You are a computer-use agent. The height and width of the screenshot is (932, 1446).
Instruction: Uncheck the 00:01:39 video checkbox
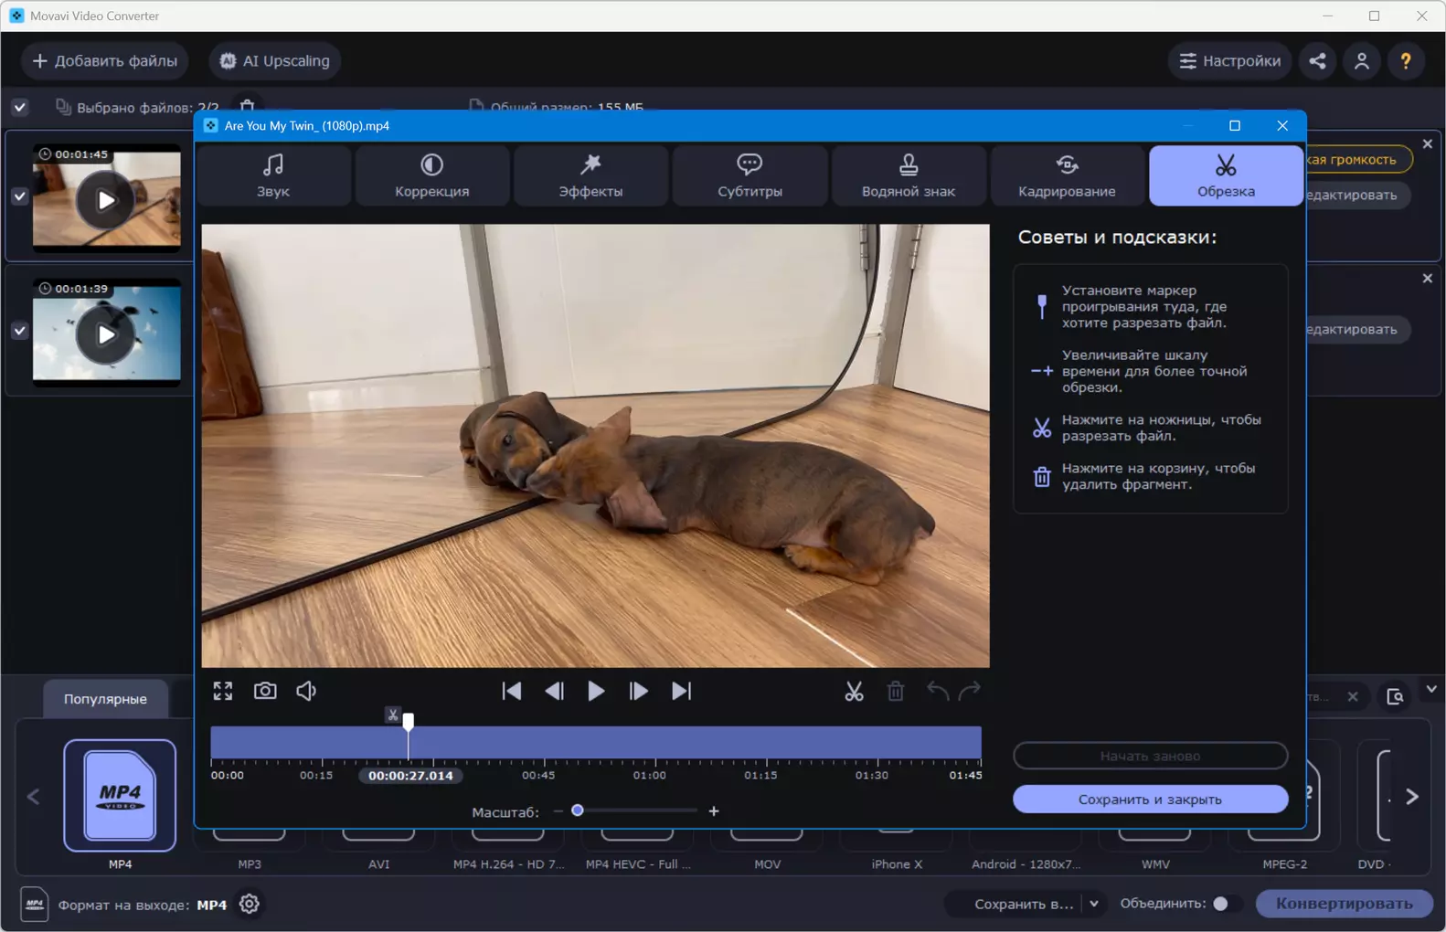(20, 331)
